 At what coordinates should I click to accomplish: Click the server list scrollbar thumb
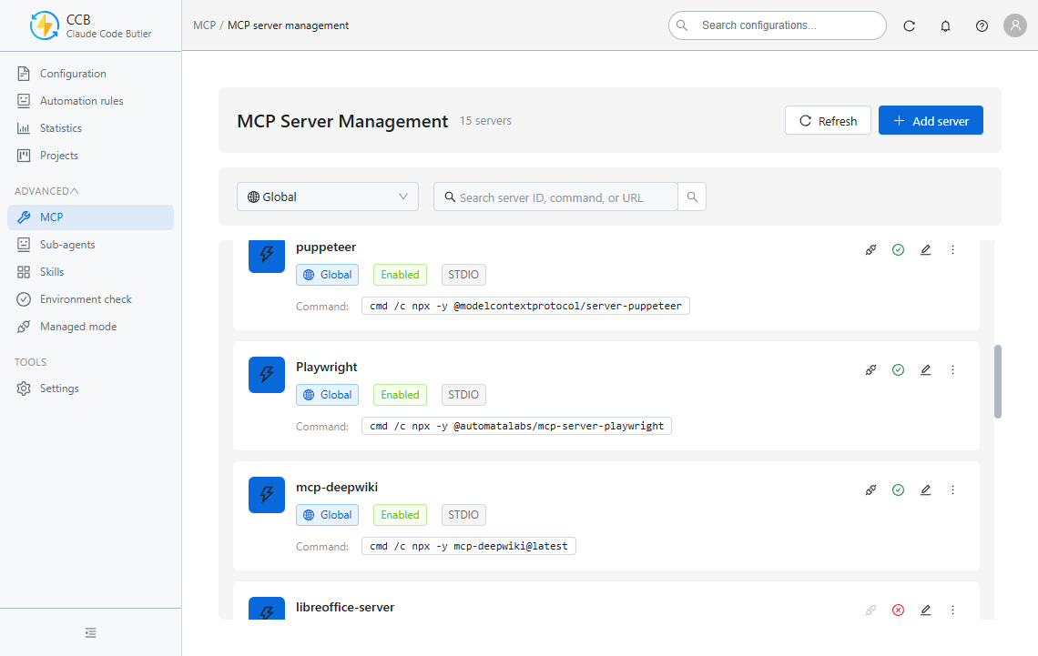(998, 381)
